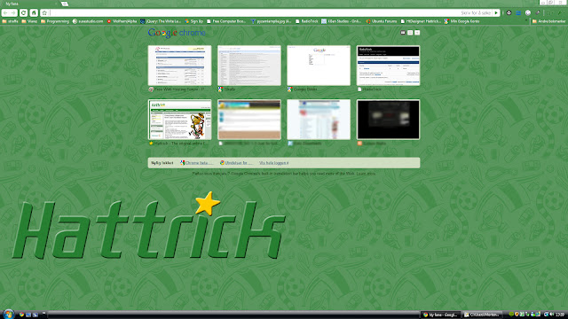
Task: Click the taskbar clock
Action: point(560,315)
